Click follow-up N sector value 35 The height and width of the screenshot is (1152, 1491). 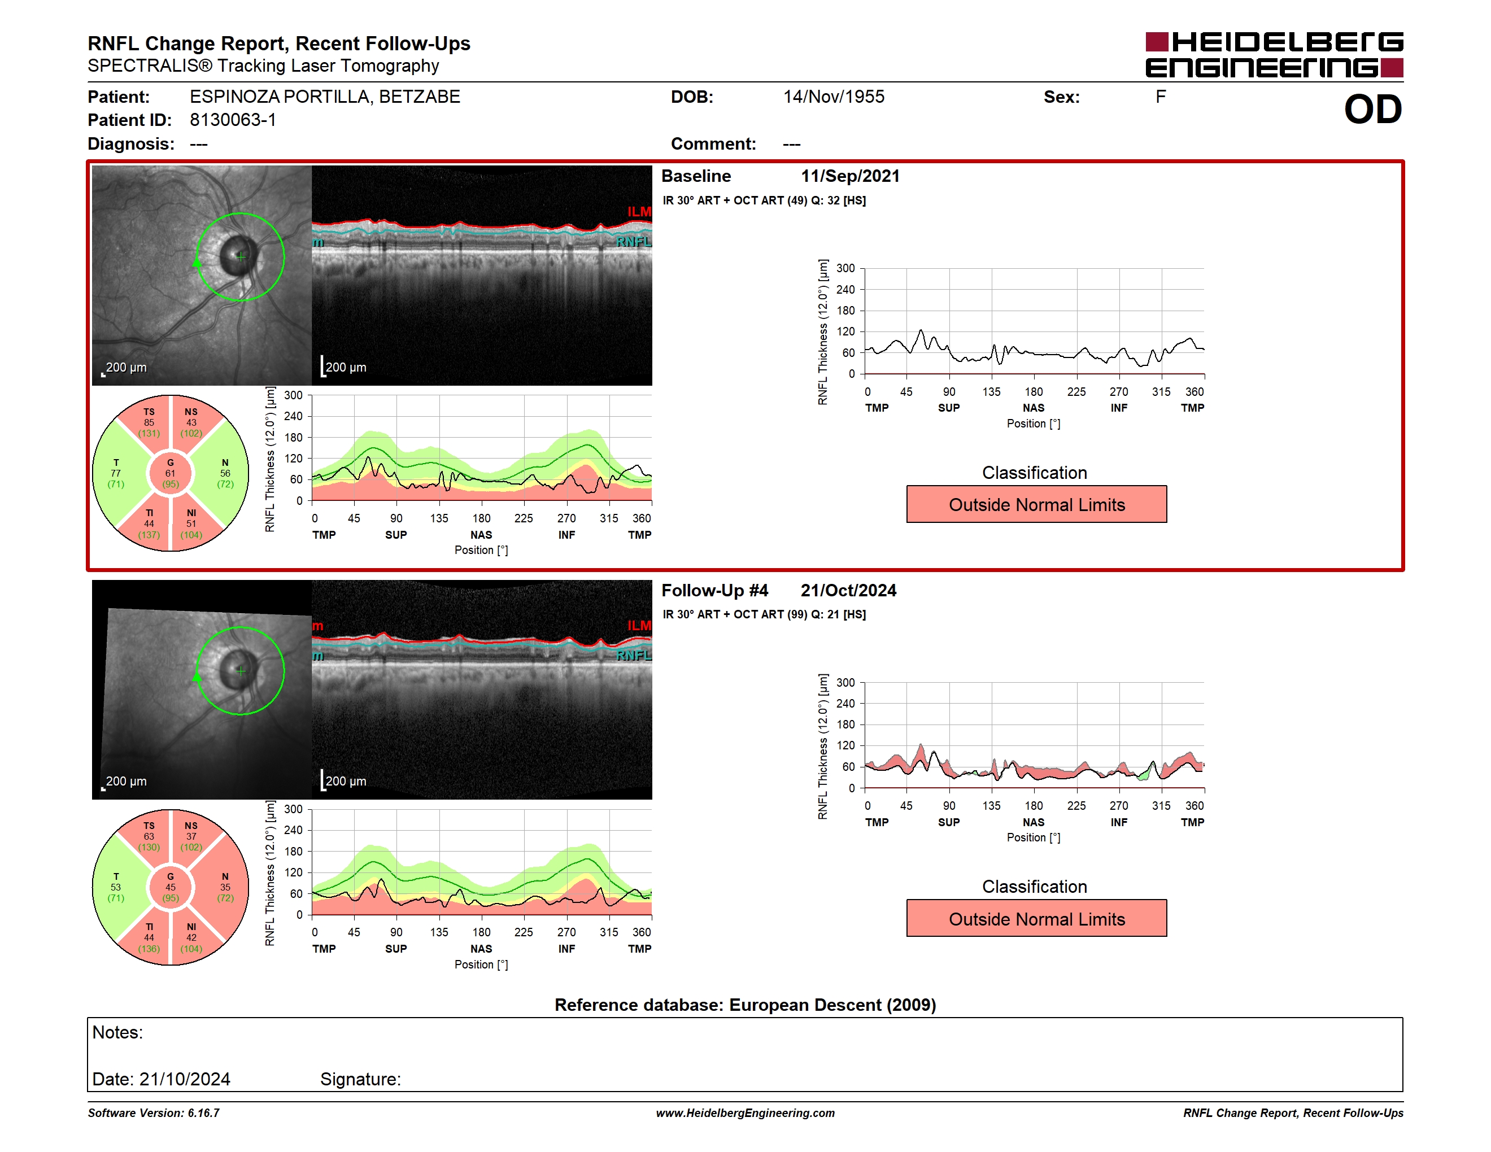(x=225, y=887)
